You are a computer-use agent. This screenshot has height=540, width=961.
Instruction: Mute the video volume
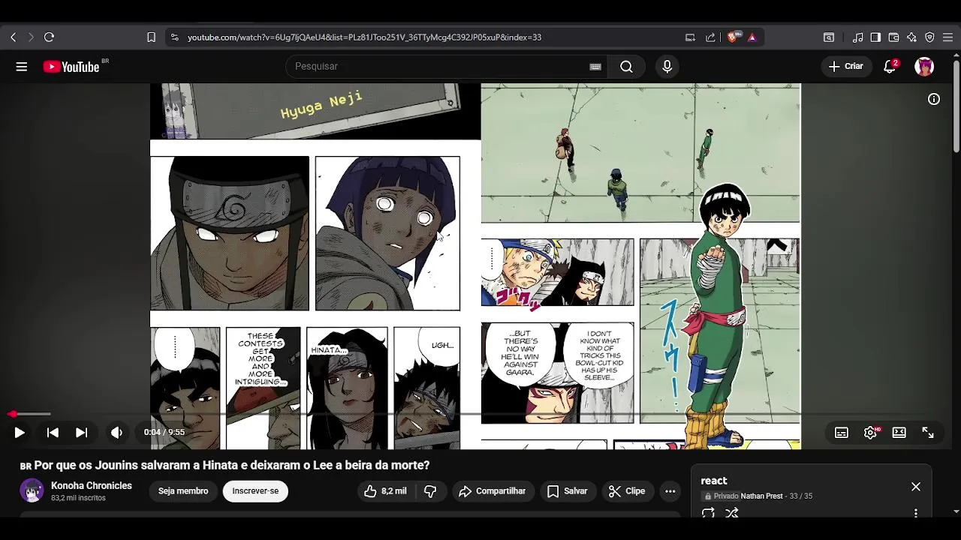116,433
